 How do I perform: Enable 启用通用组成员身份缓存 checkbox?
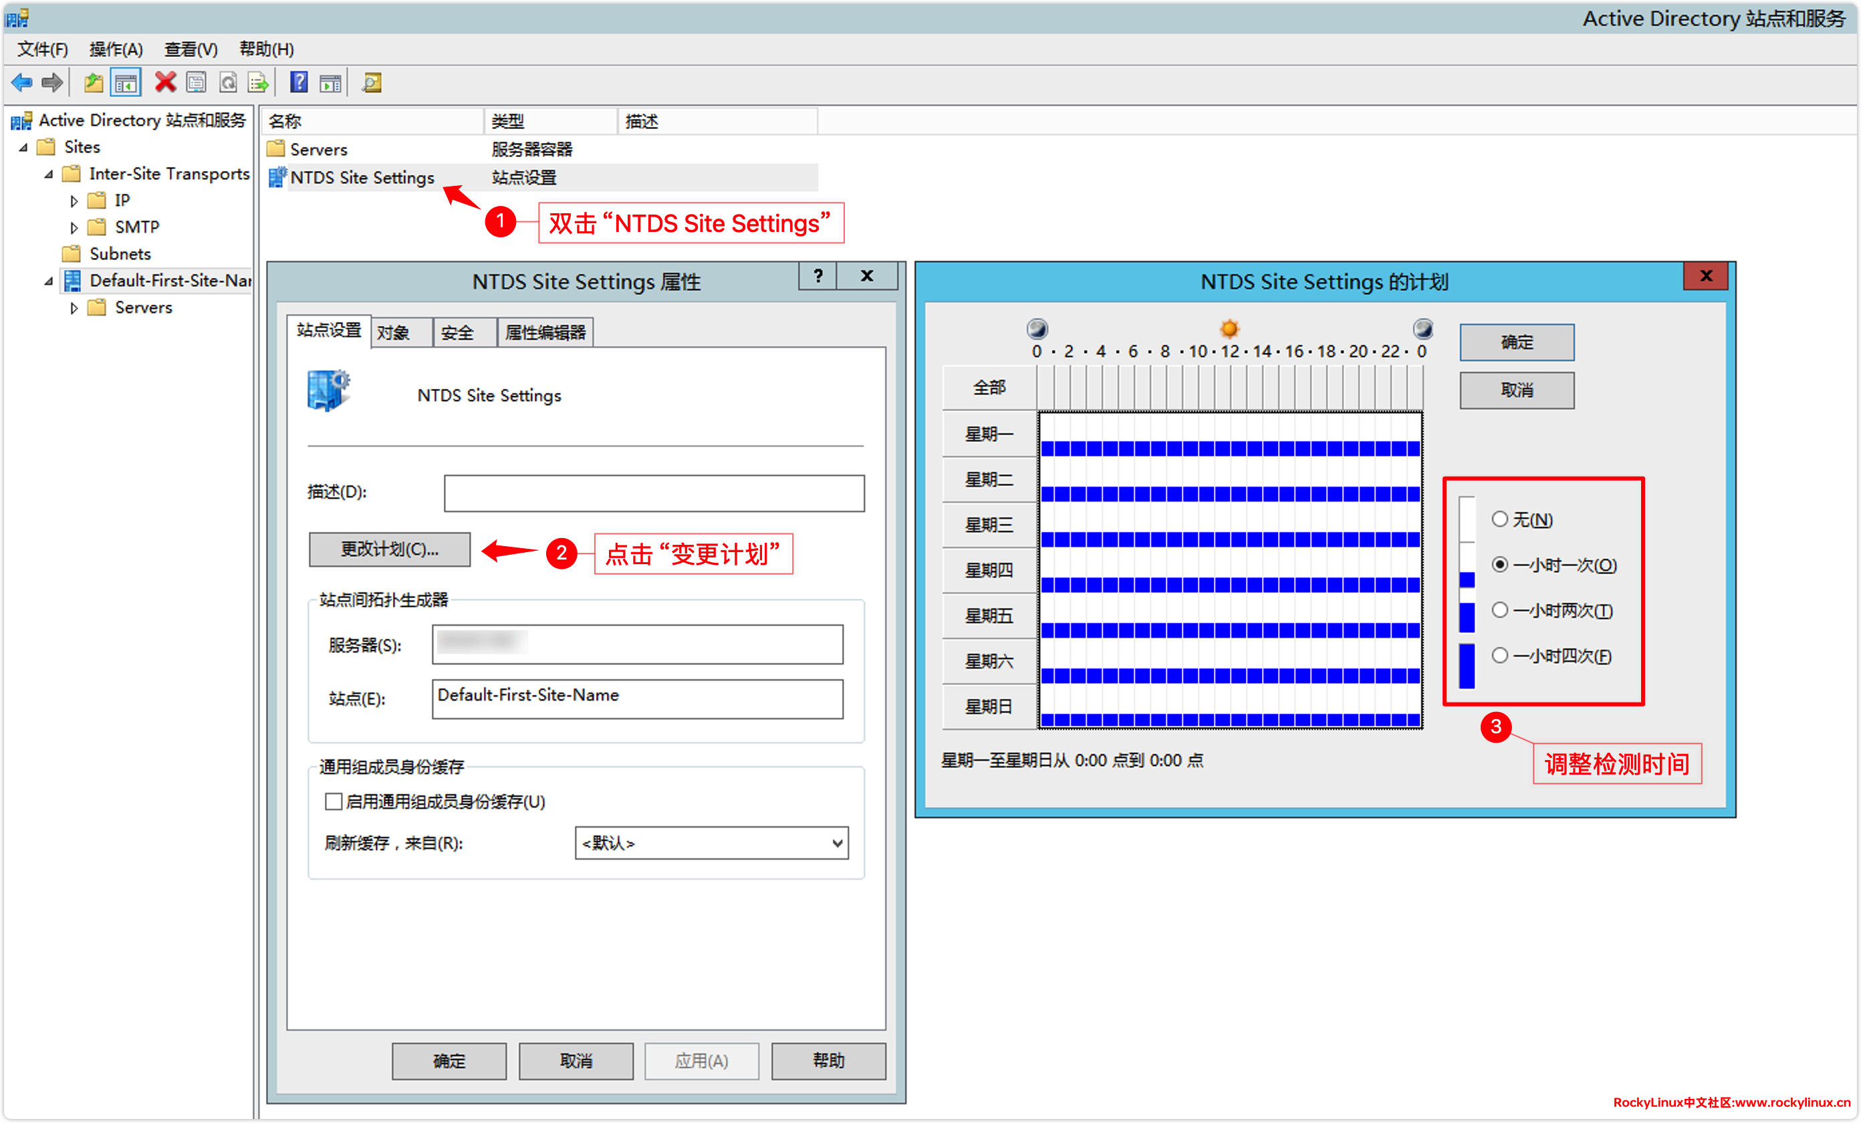[333, 801]
